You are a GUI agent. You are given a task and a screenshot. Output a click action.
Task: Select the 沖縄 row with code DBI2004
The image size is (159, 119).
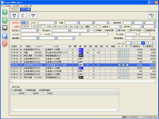pyautogui.click(x=83, y=52)
